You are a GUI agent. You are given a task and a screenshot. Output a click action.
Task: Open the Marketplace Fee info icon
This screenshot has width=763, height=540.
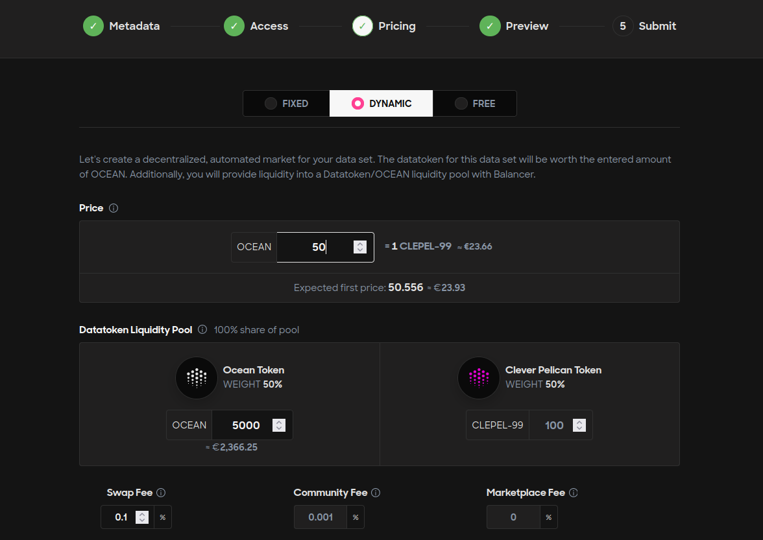point(574,493)
